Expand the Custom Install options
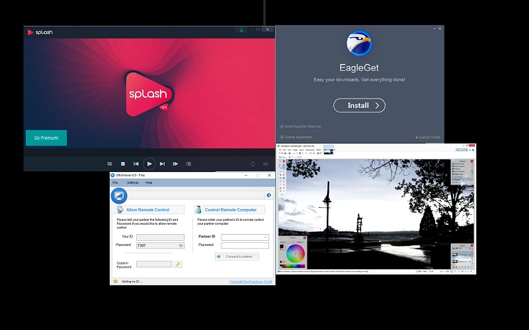This screenshot has height=330, width=529. [x=427, y=137]
